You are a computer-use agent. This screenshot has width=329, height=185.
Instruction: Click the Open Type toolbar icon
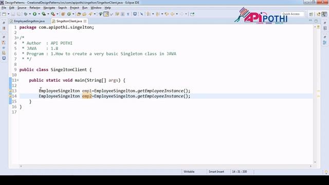[x=79, y=14]
